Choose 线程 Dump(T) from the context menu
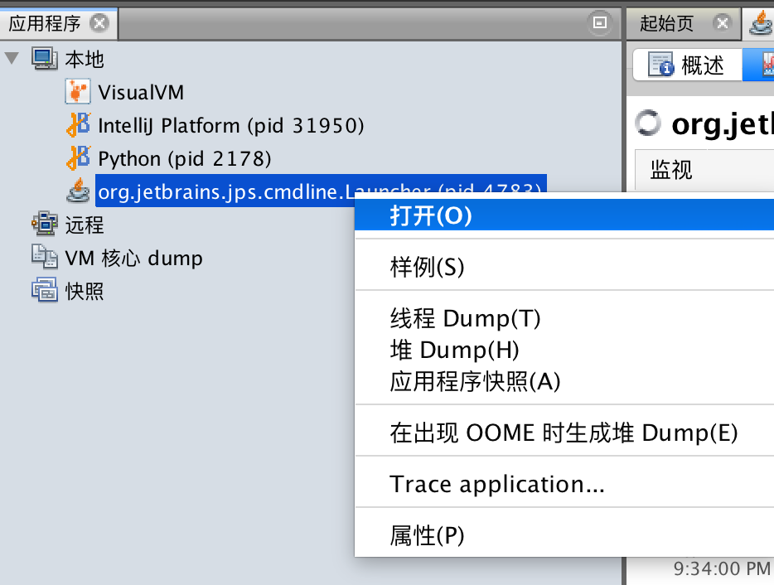 [x=564, y=318]
